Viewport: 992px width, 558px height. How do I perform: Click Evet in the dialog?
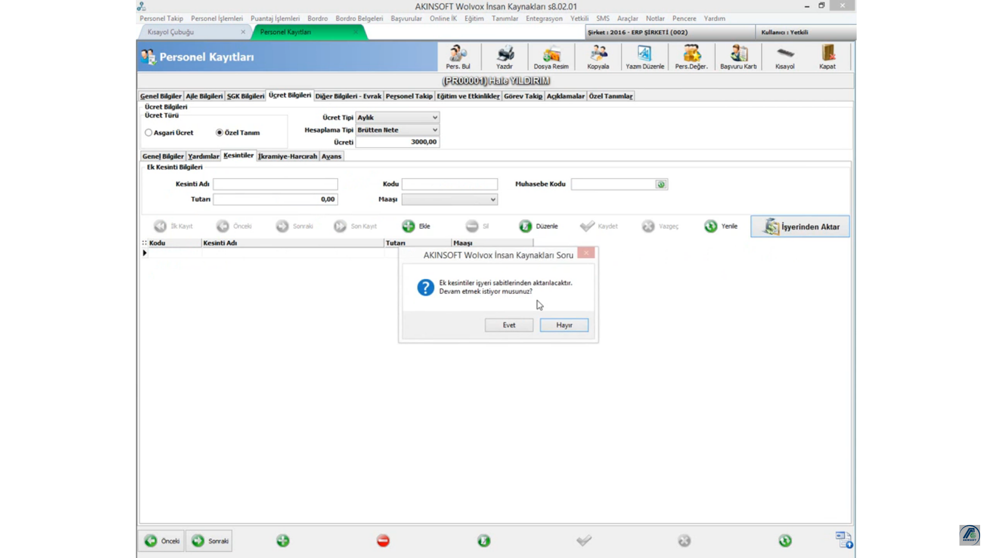tap(509, 325)
